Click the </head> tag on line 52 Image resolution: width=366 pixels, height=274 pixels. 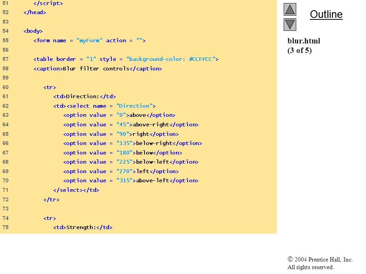(35, 12)
